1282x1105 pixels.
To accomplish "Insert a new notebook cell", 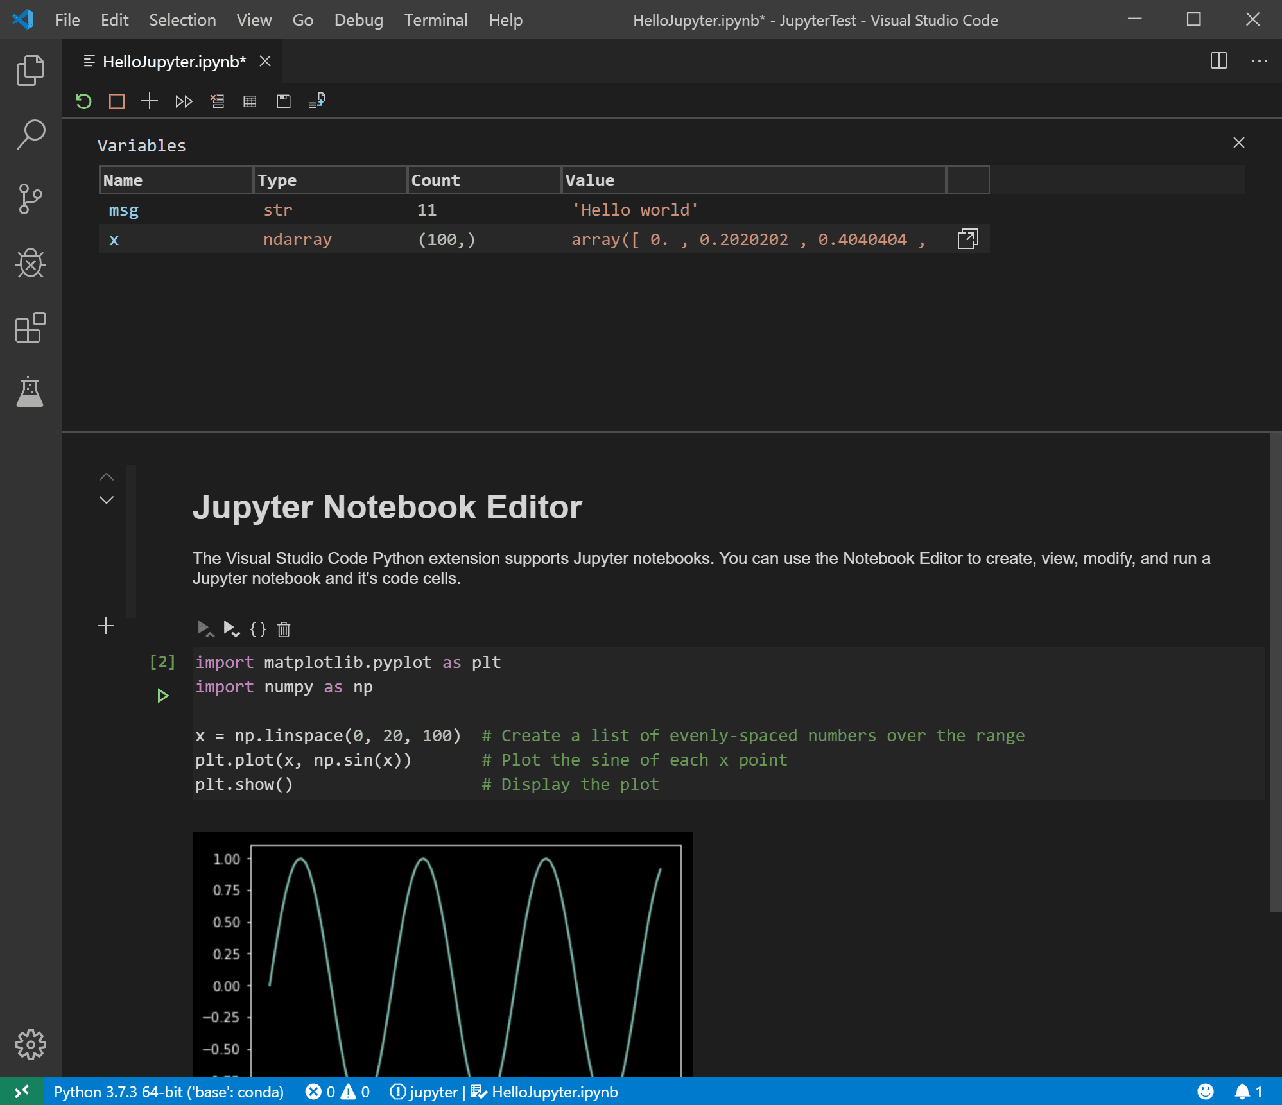I will coord(149,101).
